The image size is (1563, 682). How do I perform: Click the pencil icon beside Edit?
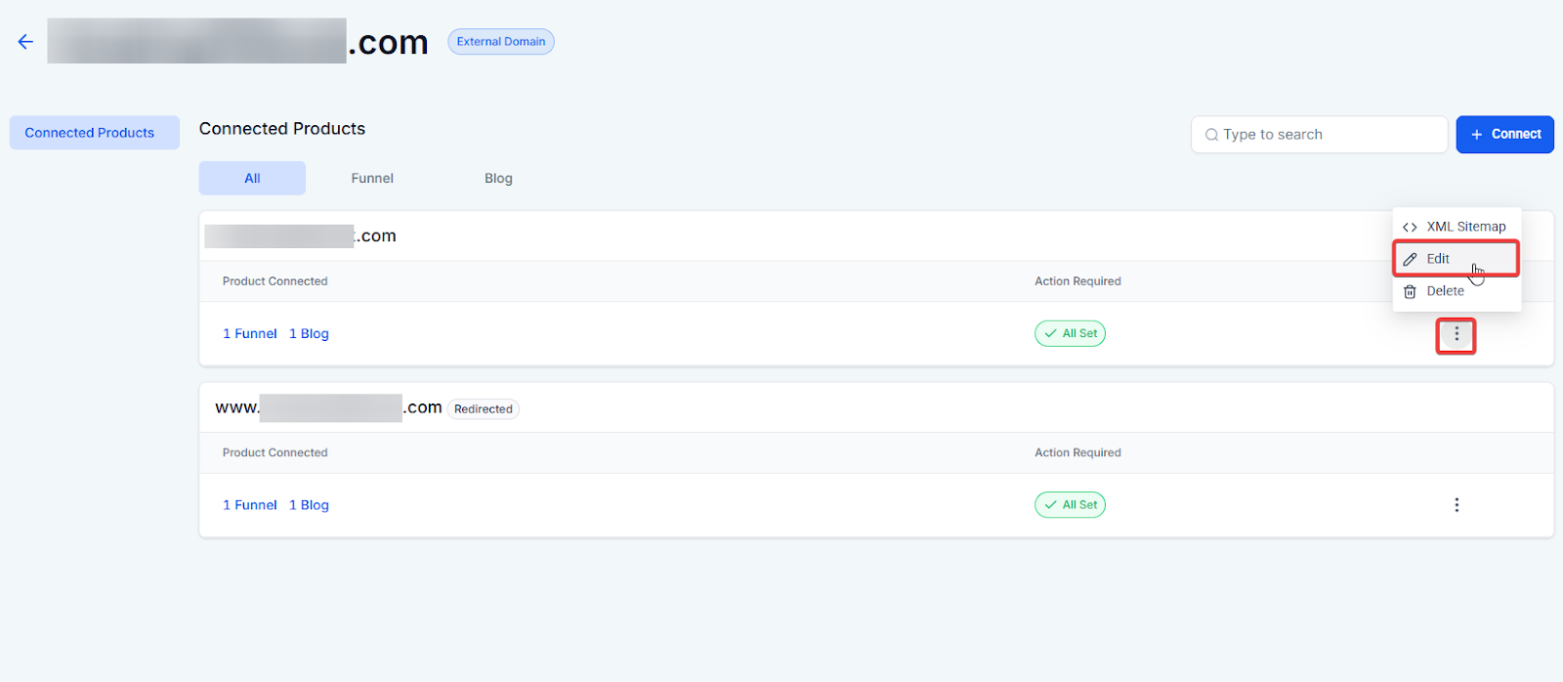click(1410, 259)
